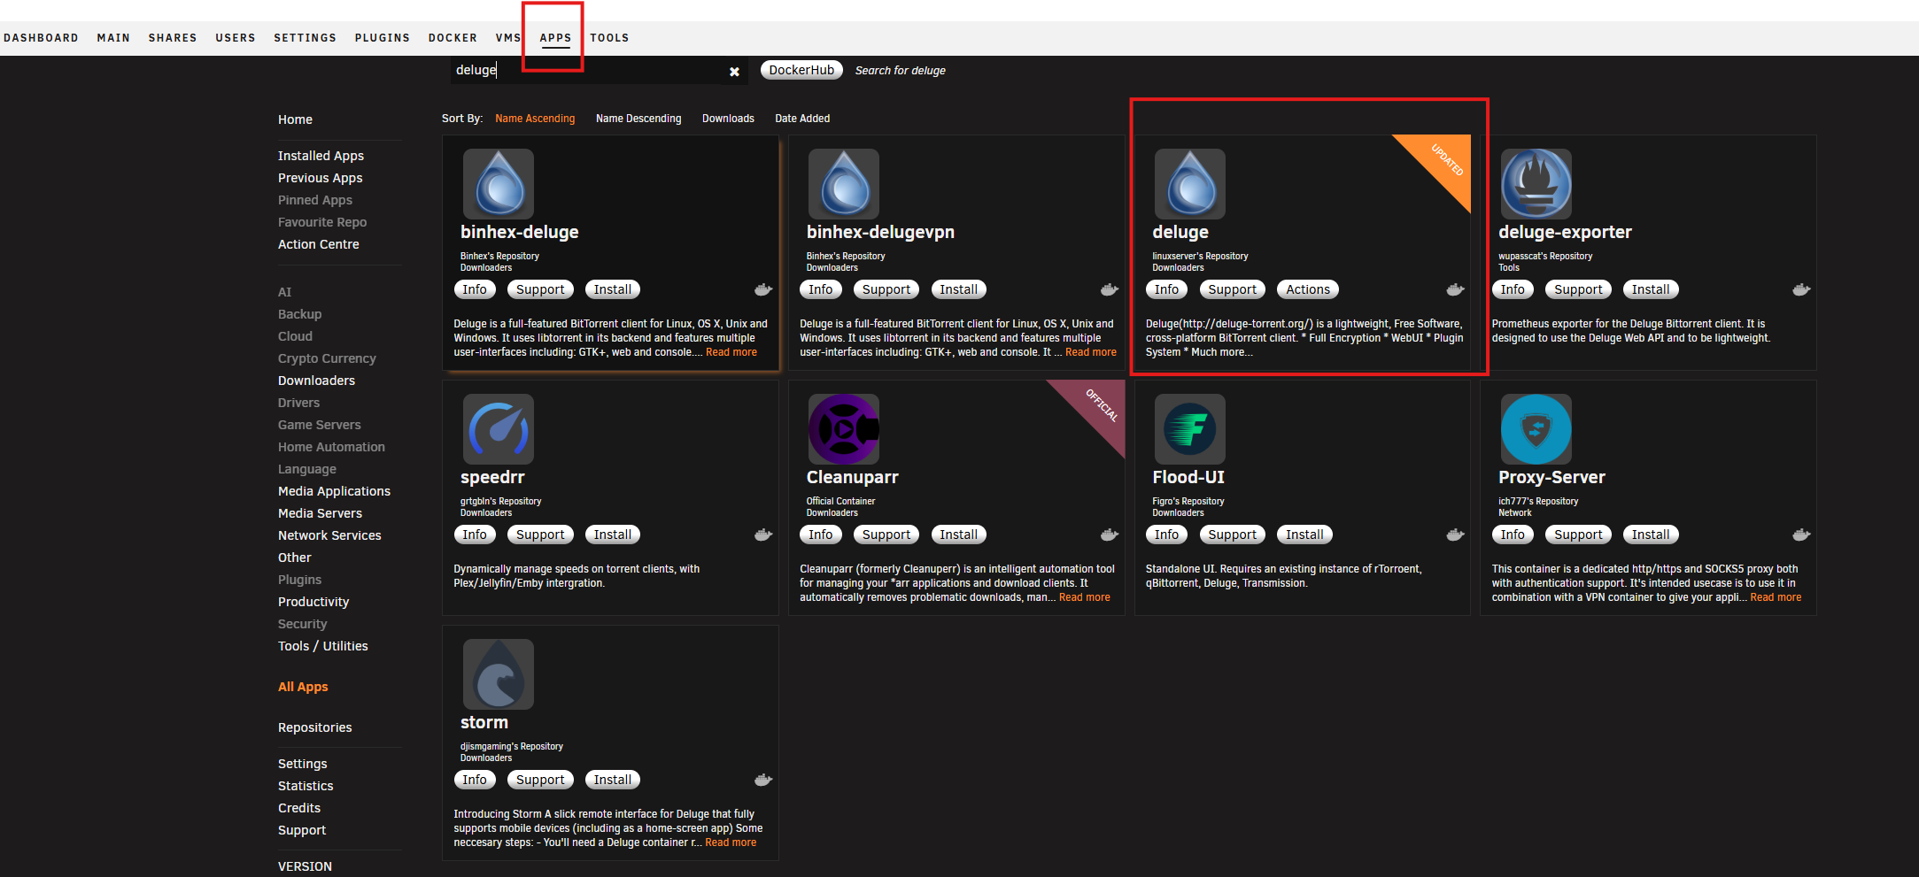The width and height of the screenshot is (1919, 877).
Task: Click the binhex-deluge app icon
Action: click(x=499, y=184)
